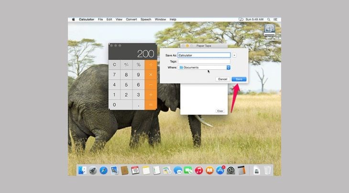Open System Preferences gear icon
The width and height of the screenshot is (349, 193).
pos(231,171)
